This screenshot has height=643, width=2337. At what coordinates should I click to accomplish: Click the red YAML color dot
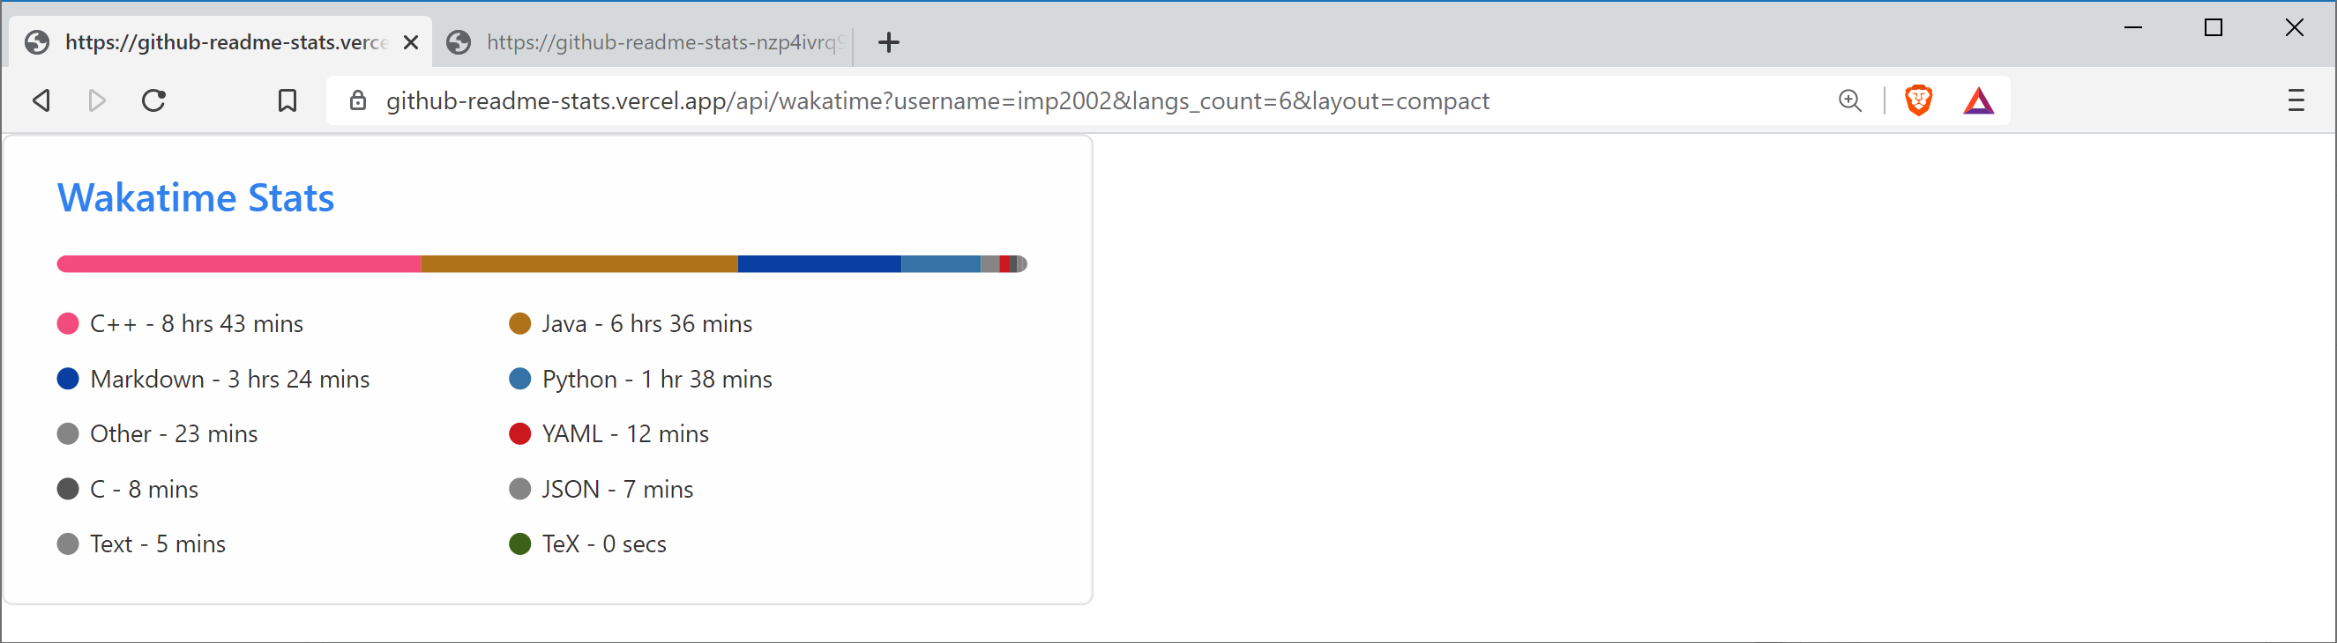pos(519,433)
